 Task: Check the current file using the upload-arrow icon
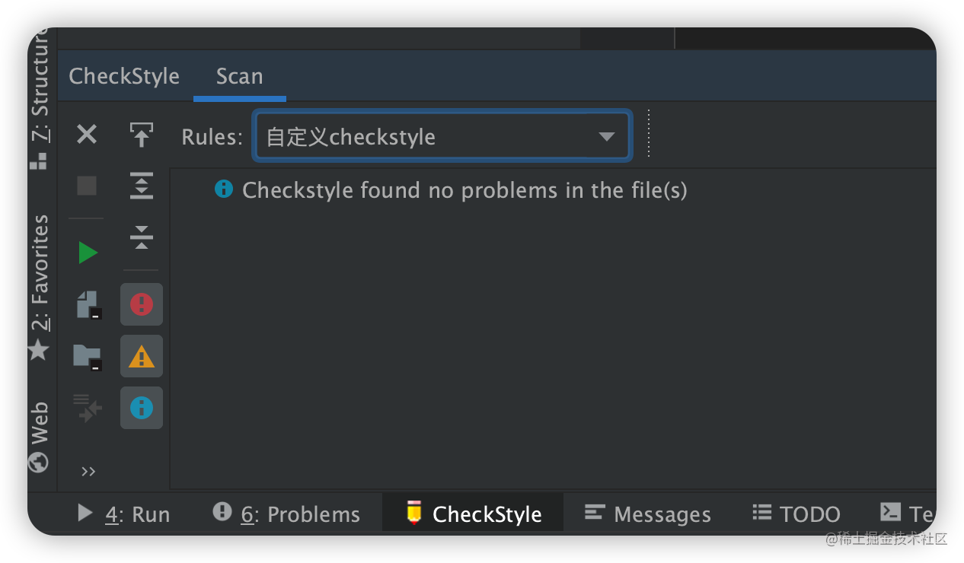[141, 135]
